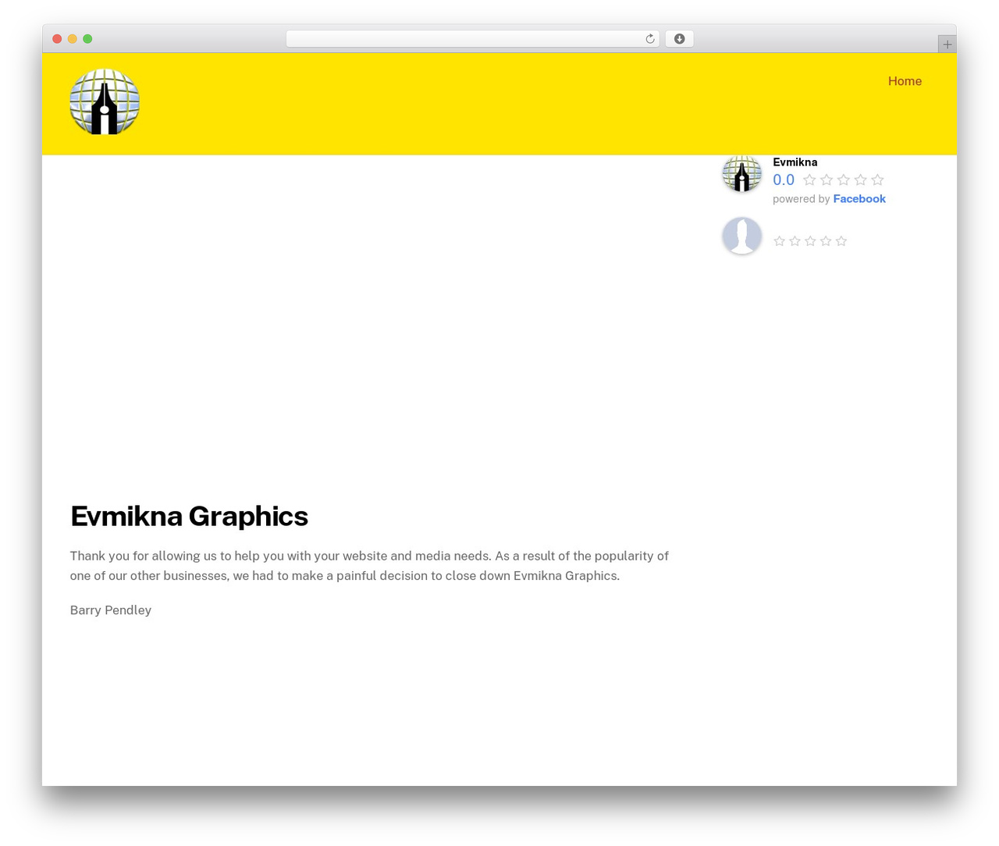Click the 0.0 rating score
This screenshot has width=999, height=846.
[x=784, y=180]
